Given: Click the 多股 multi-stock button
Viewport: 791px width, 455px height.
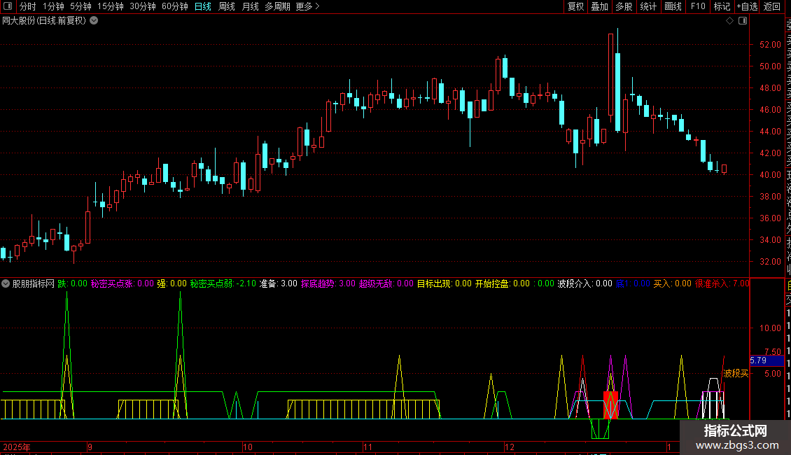Looking at the screenshot, I should click(624, 6).
